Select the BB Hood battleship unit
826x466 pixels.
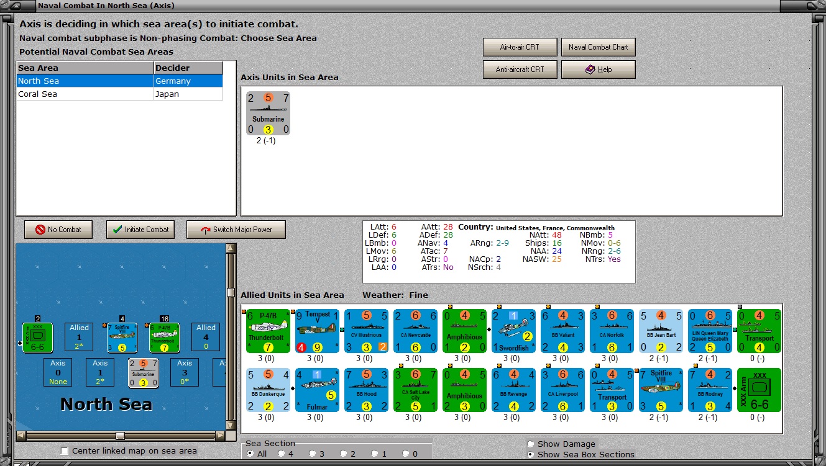[x=367, y=390]
